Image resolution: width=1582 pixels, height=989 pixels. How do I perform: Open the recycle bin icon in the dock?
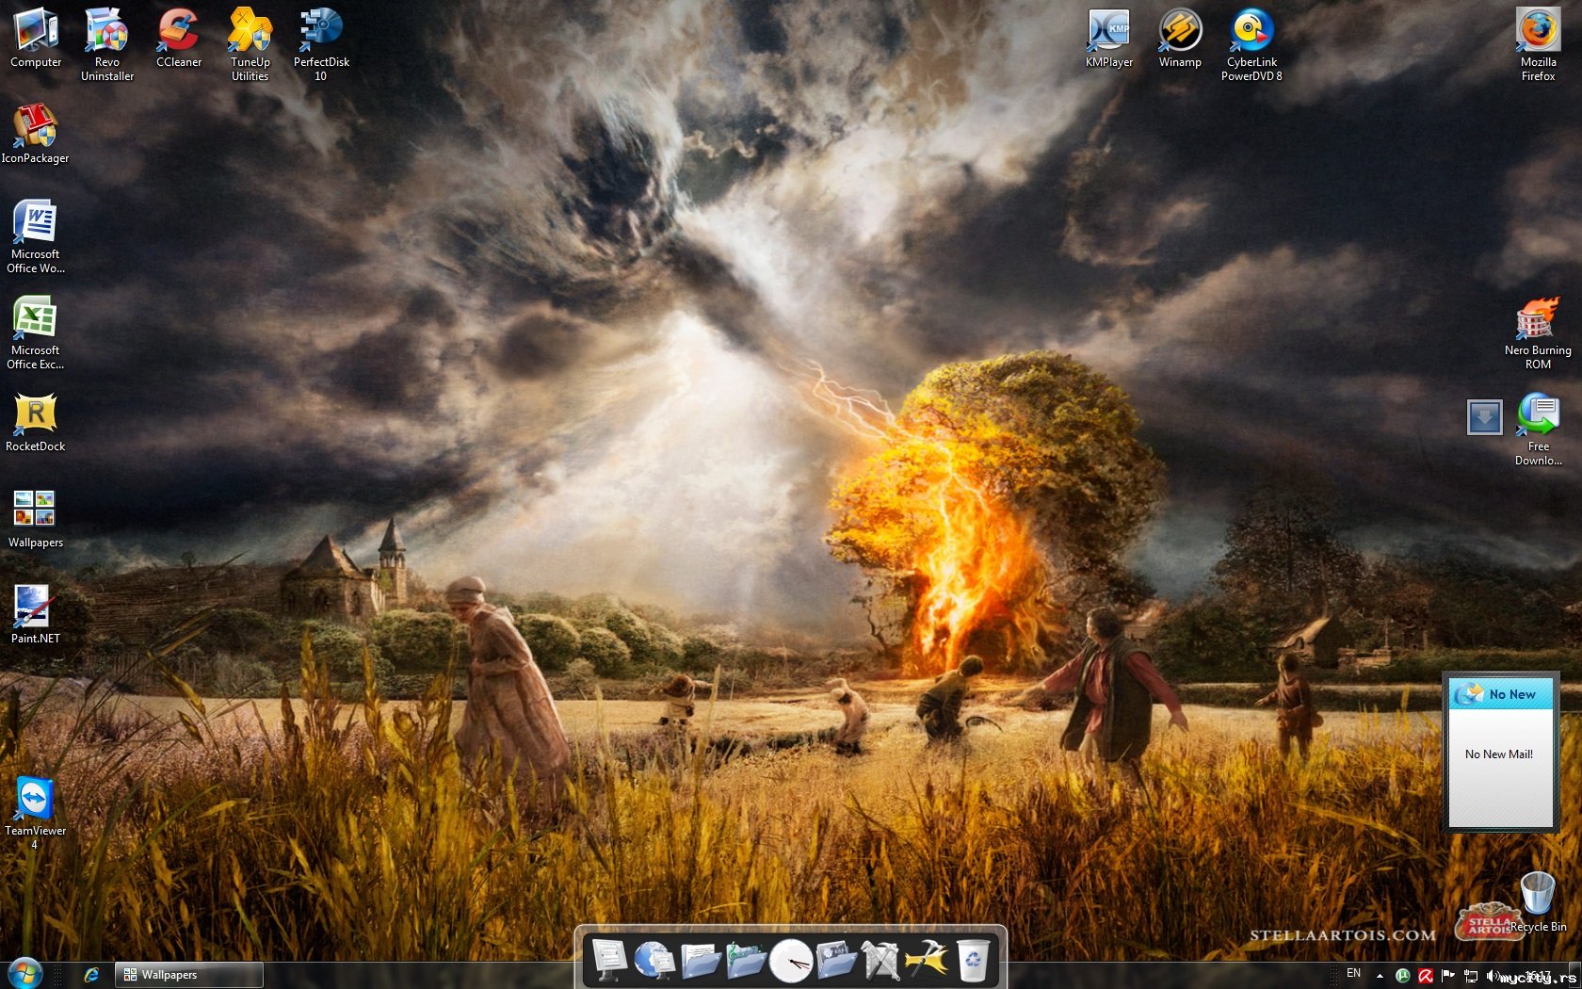[973, 960]
